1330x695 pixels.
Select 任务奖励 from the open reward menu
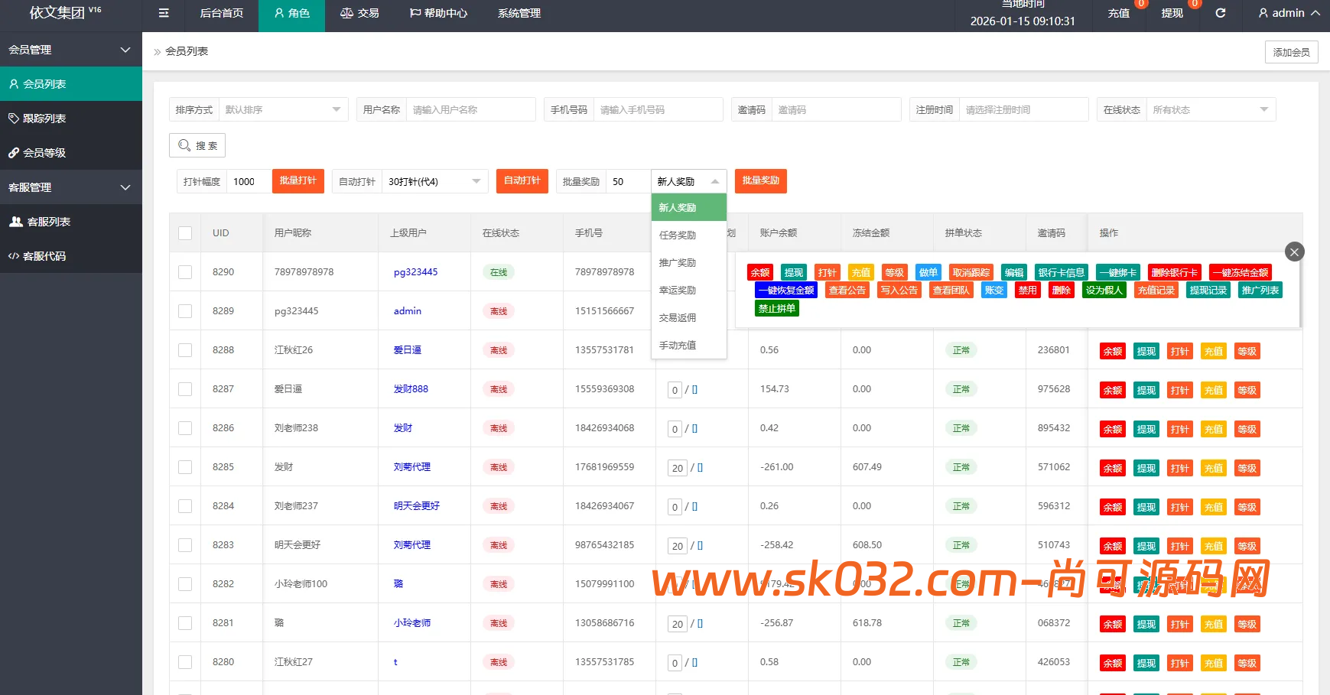point(678,235)
